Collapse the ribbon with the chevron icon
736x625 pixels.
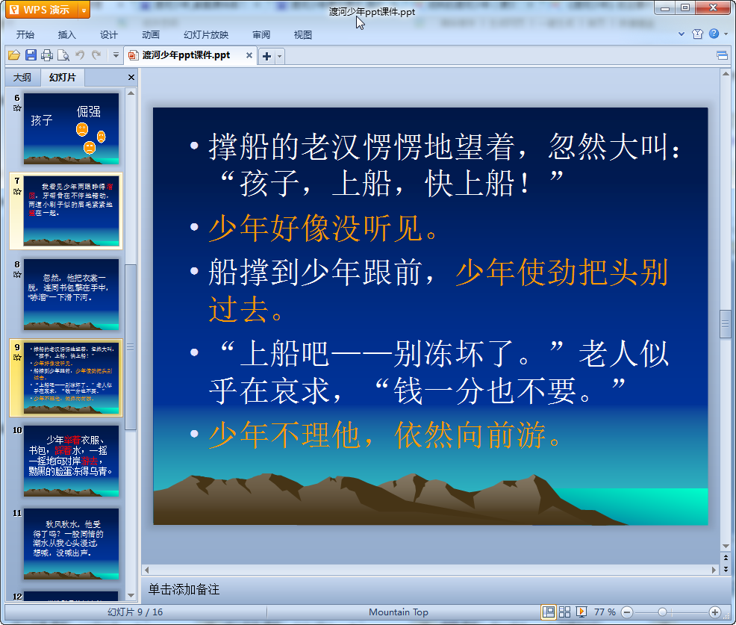pyautogui.click(x=682, y=34)
